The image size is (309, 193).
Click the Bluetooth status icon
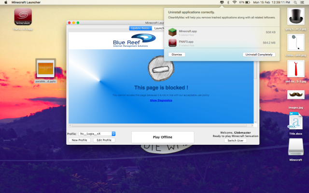pos(228,2)
